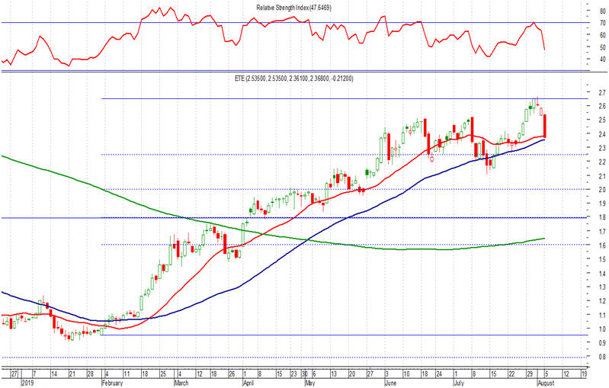Click the 2.2 price axis label
Screen dimensions: 609x388
[602, 162]
